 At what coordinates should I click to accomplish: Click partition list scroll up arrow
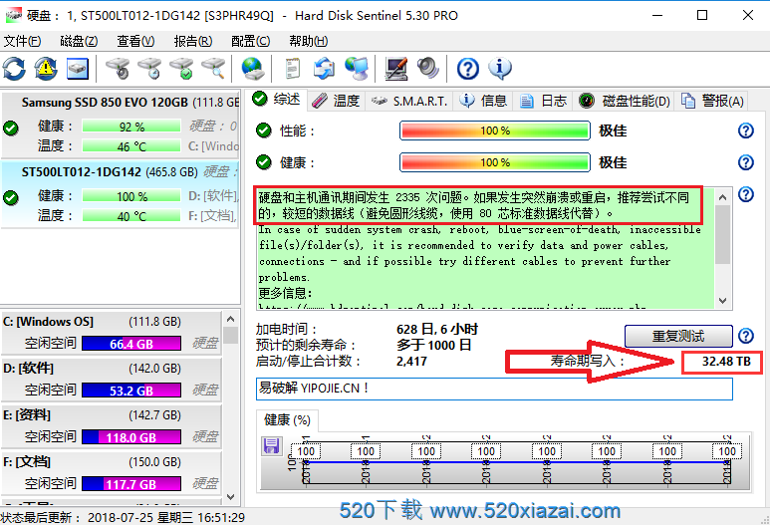point(231,319)
